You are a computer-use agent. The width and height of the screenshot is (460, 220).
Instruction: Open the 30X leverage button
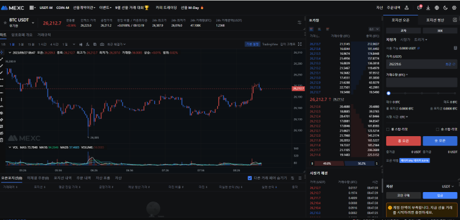440,30
